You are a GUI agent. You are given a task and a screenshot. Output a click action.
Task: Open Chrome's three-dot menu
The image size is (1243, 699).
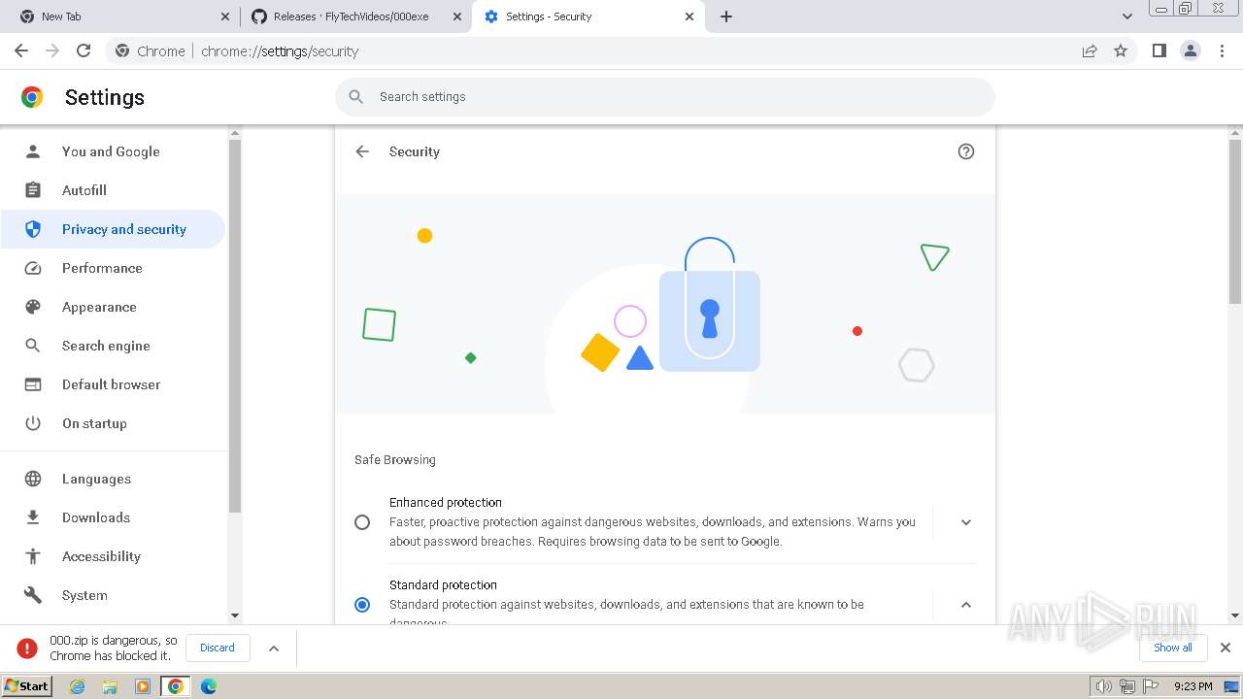tap(1222, 50)
